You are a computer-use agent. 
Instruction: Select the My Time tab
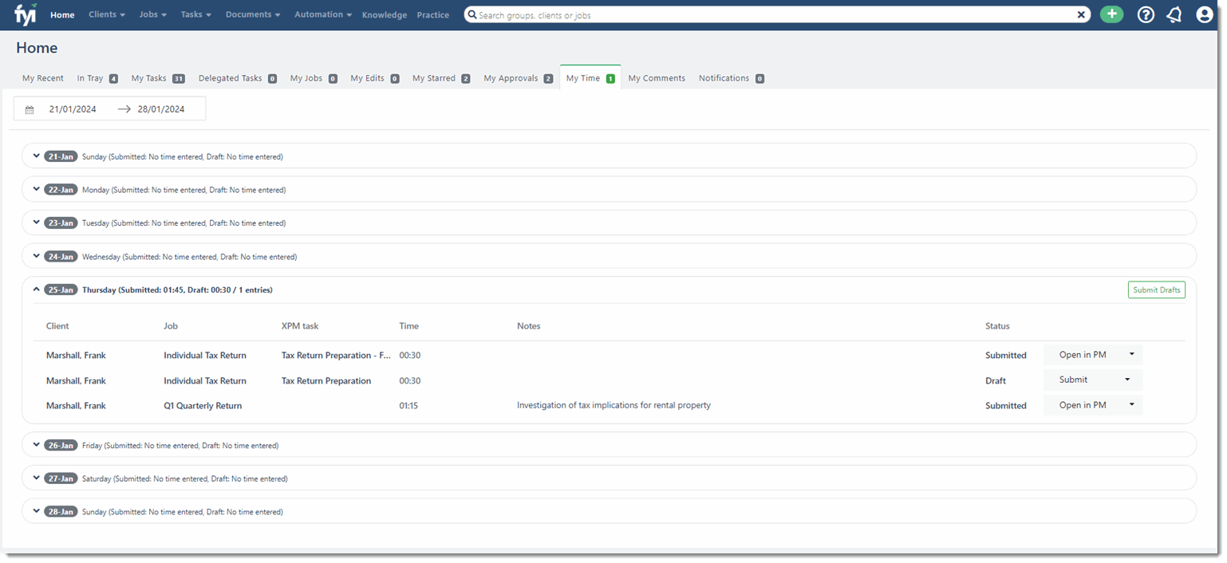pyautogui.click(x=590, y=78)
